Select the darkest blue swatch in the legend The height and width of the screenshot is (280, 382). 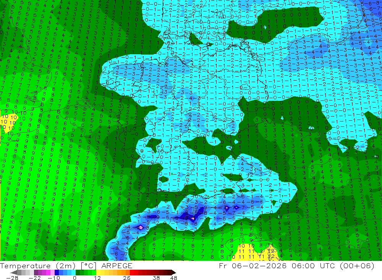click(57, 272)
